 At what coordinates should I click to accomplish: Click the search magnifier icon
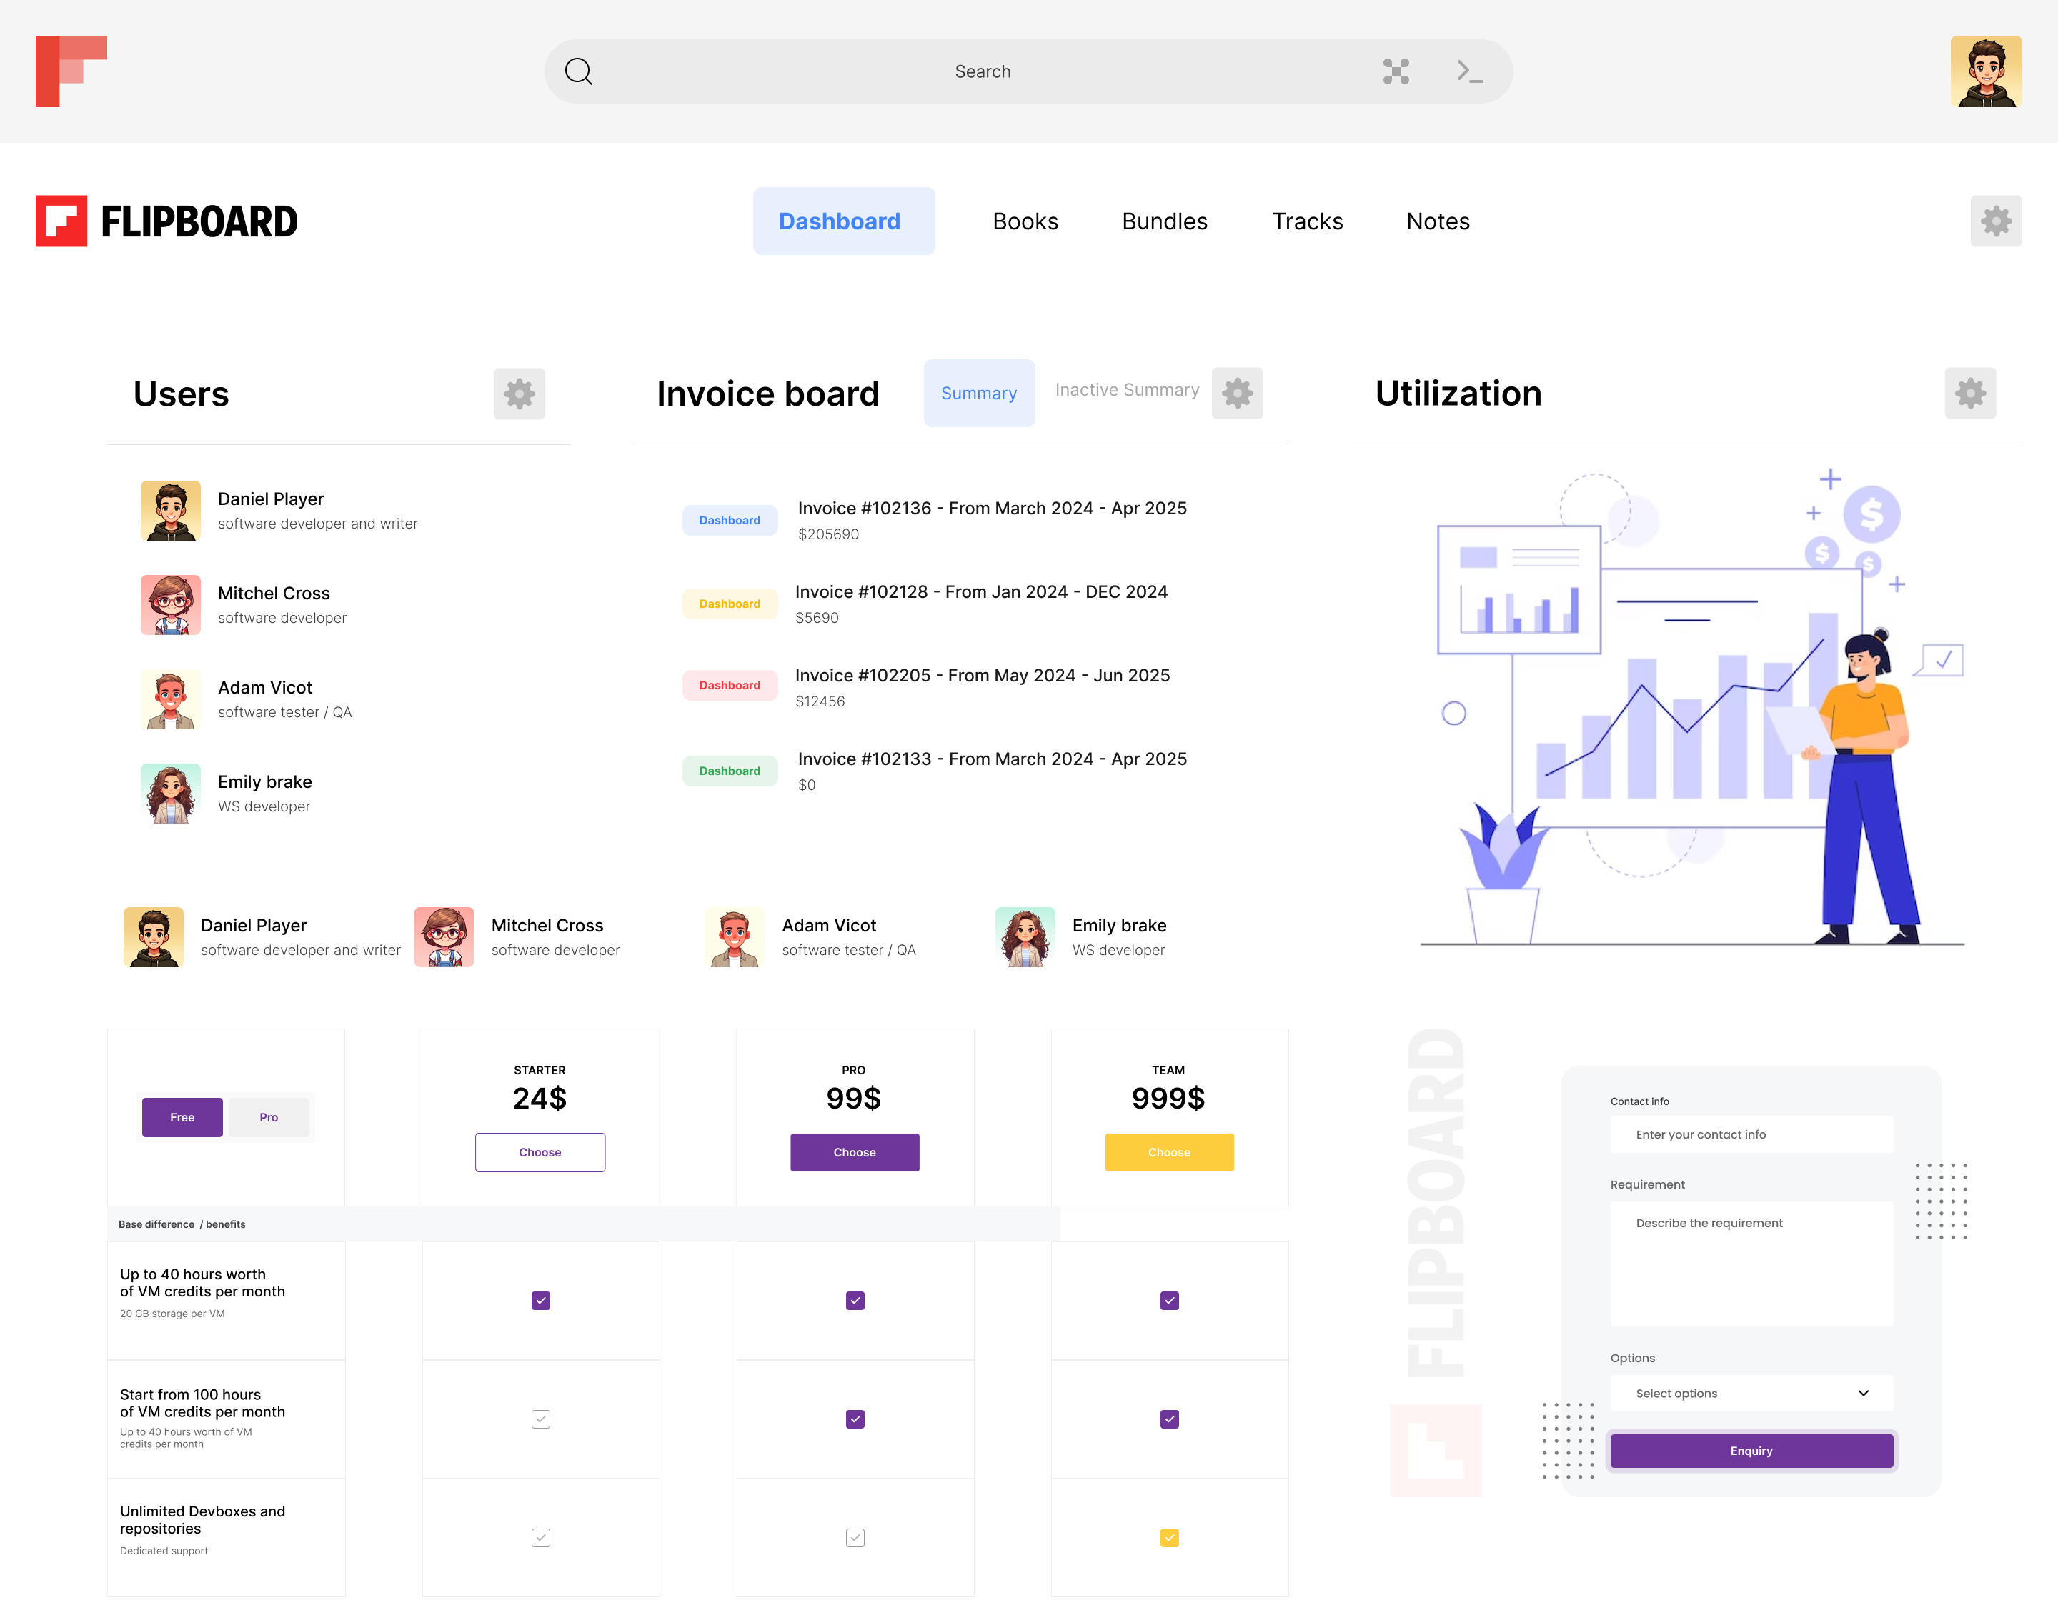tap(579, 71)
